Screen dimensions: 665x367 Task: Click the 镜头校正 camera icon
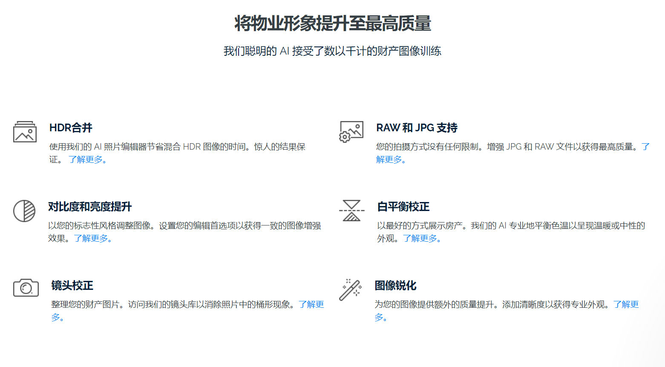coord(25,289)
